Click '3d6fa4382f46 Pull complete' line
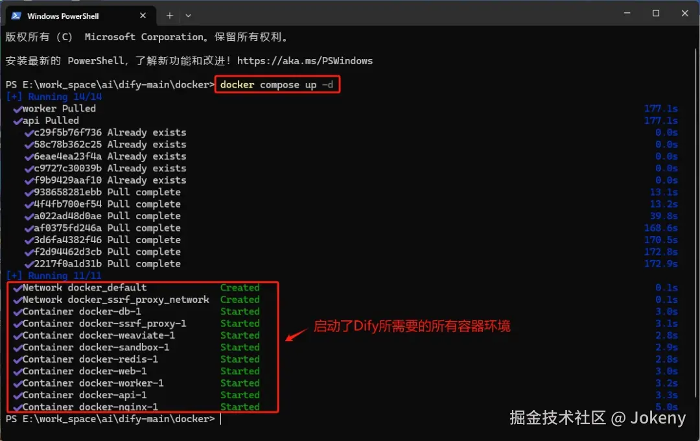 tap(102, 240)
